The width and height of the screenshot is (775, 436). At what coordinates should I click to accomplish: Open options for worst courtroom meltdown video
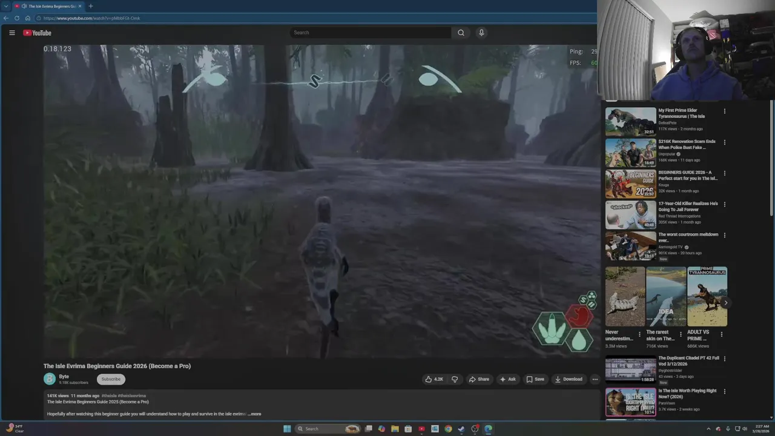pyautogui.click(x=724, y=235)
